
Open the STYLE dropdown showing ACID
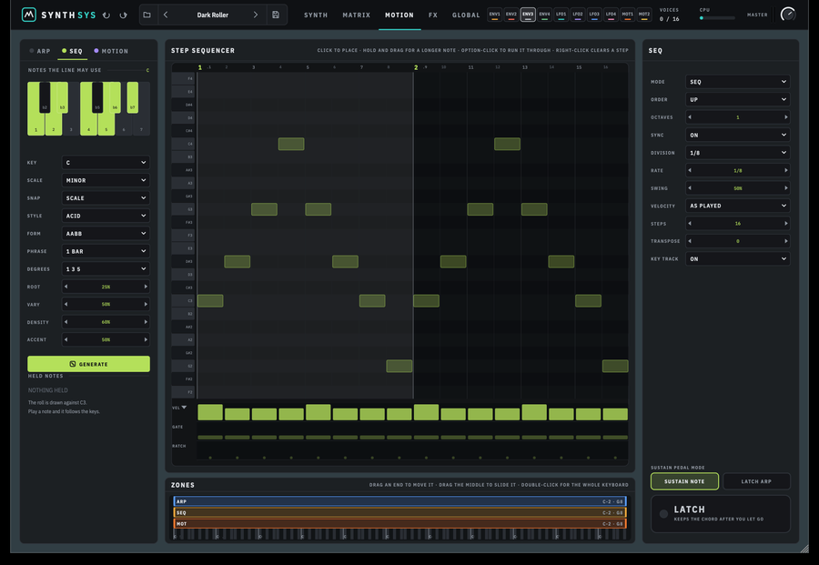106,216
